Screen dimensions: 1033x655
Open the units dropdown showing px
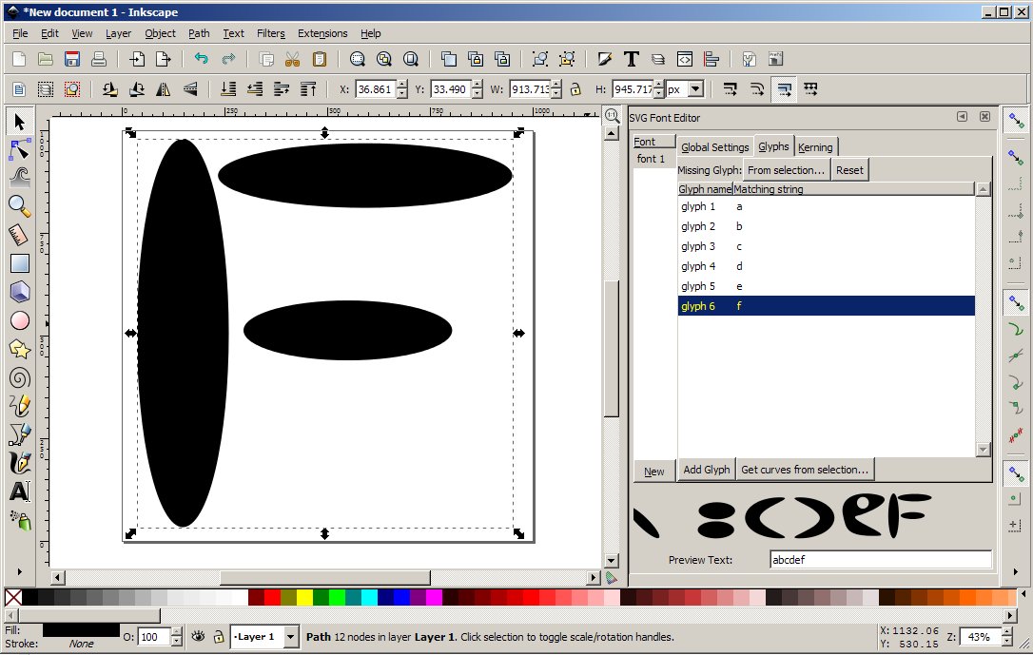[694, 88]
